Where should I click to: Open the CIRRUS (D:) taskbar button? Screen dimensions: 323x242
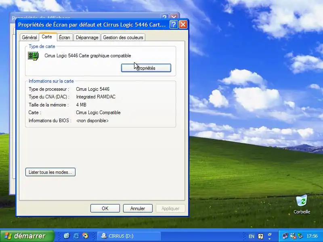pyautogui.click(x=129, y=236)
